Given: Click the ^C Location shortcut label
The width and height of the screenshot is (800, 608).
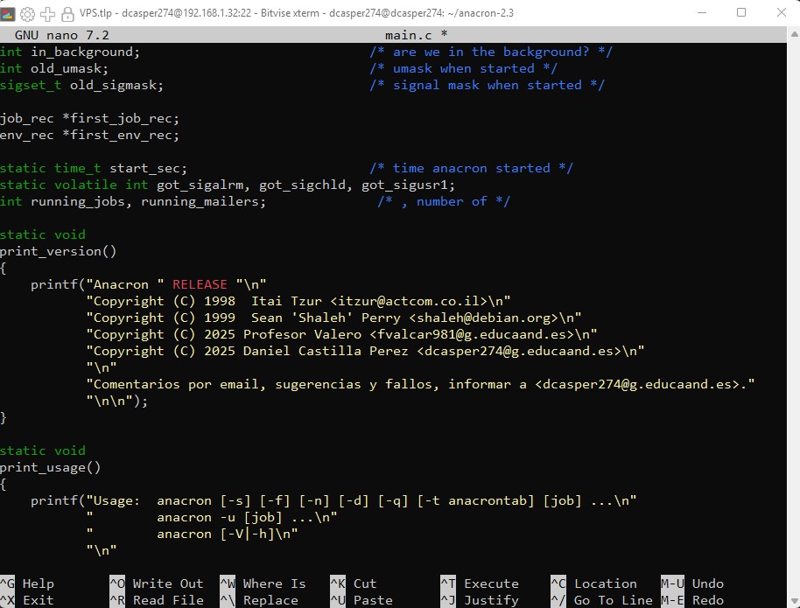Looking at the screenshot, I should click(593, 584).
